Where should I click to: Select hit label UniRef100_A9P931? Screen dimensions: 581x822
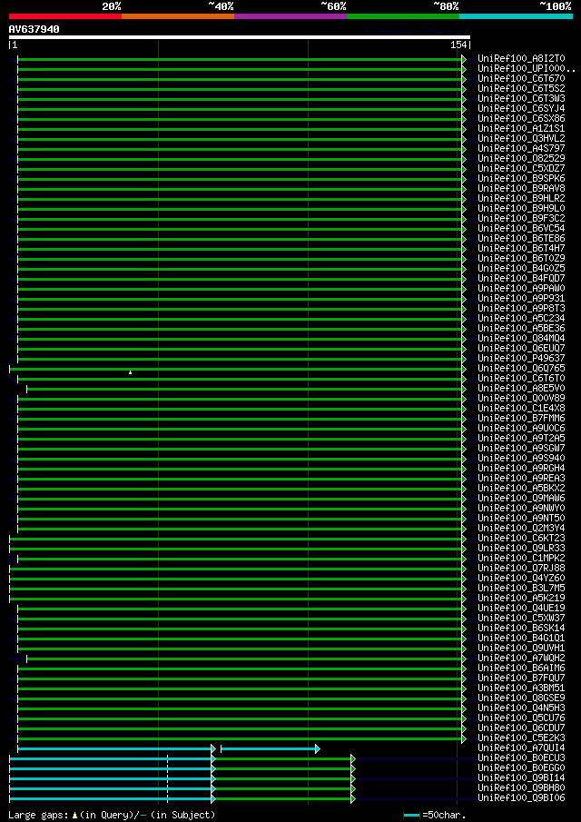[x=521, y=299]
